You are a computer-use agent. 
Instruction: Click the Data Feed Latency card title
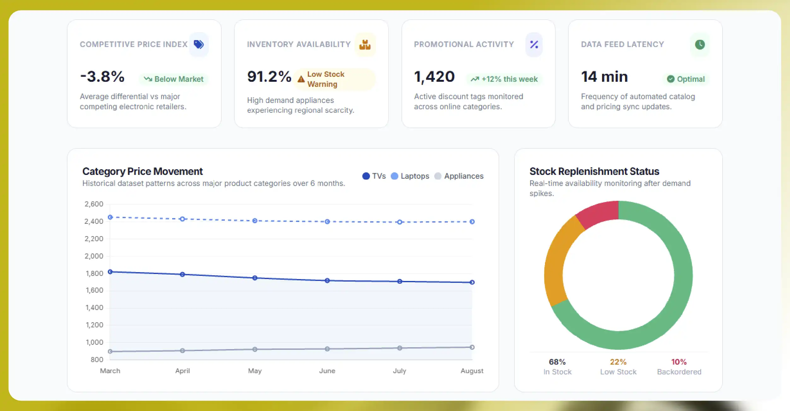[622, 44]
